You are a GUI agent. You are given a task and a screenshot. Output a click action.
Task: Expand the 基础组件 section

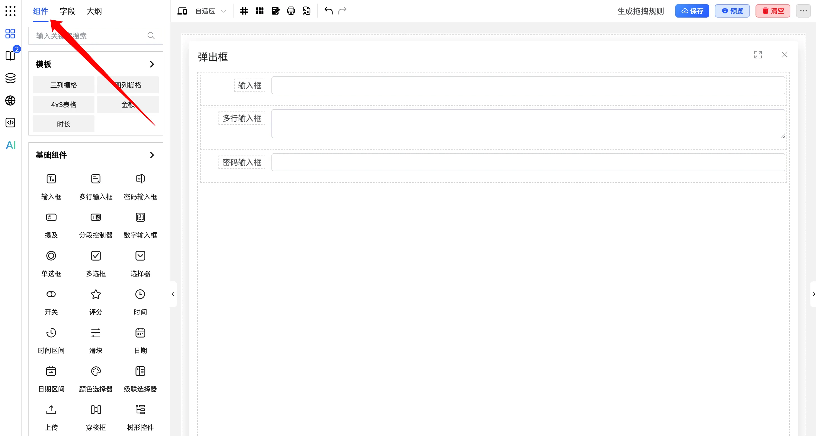pyautogui.click(x=152, y=155)
